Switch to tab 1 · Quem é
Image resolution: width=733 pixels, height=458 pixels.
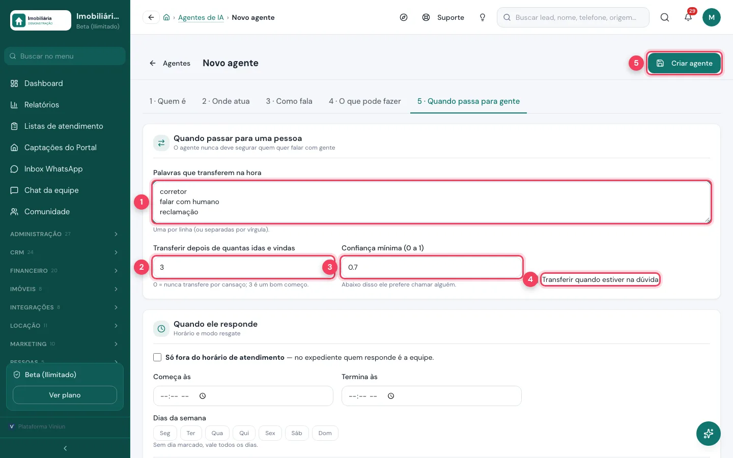[x=167, y=101]
